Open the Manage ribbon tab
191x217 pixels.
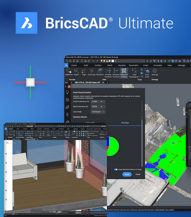tap(181, 65)
